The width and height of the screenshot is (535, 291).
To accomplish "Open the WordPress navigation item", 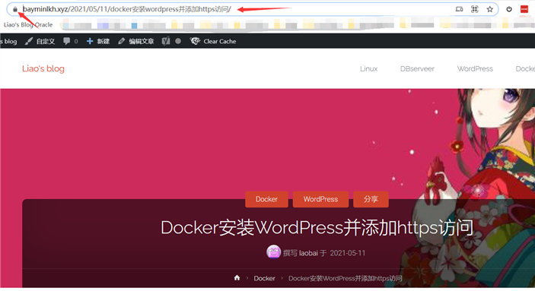I will pos(475,69).
